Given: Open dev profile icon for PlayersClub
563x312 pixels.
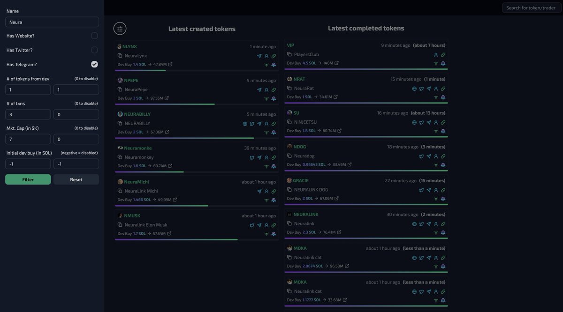Looking at the screenshot, I should coord(436,55).
